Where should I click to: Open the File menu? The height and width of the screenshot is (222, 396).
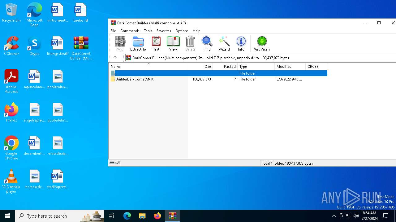pyautogui.click(x=113, y=31)
